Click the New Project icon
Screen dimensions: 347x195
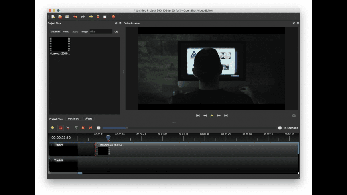click(x=53, y=17)
